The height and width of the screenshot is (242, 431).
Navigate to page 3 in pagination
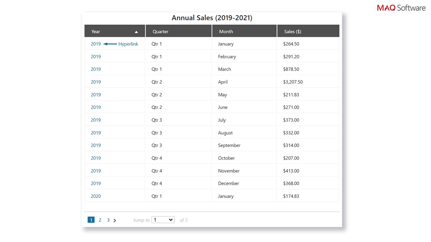tap(108, 220)
